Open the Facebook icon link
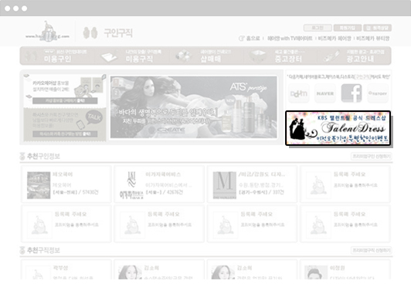 click(x=352, y=93)
